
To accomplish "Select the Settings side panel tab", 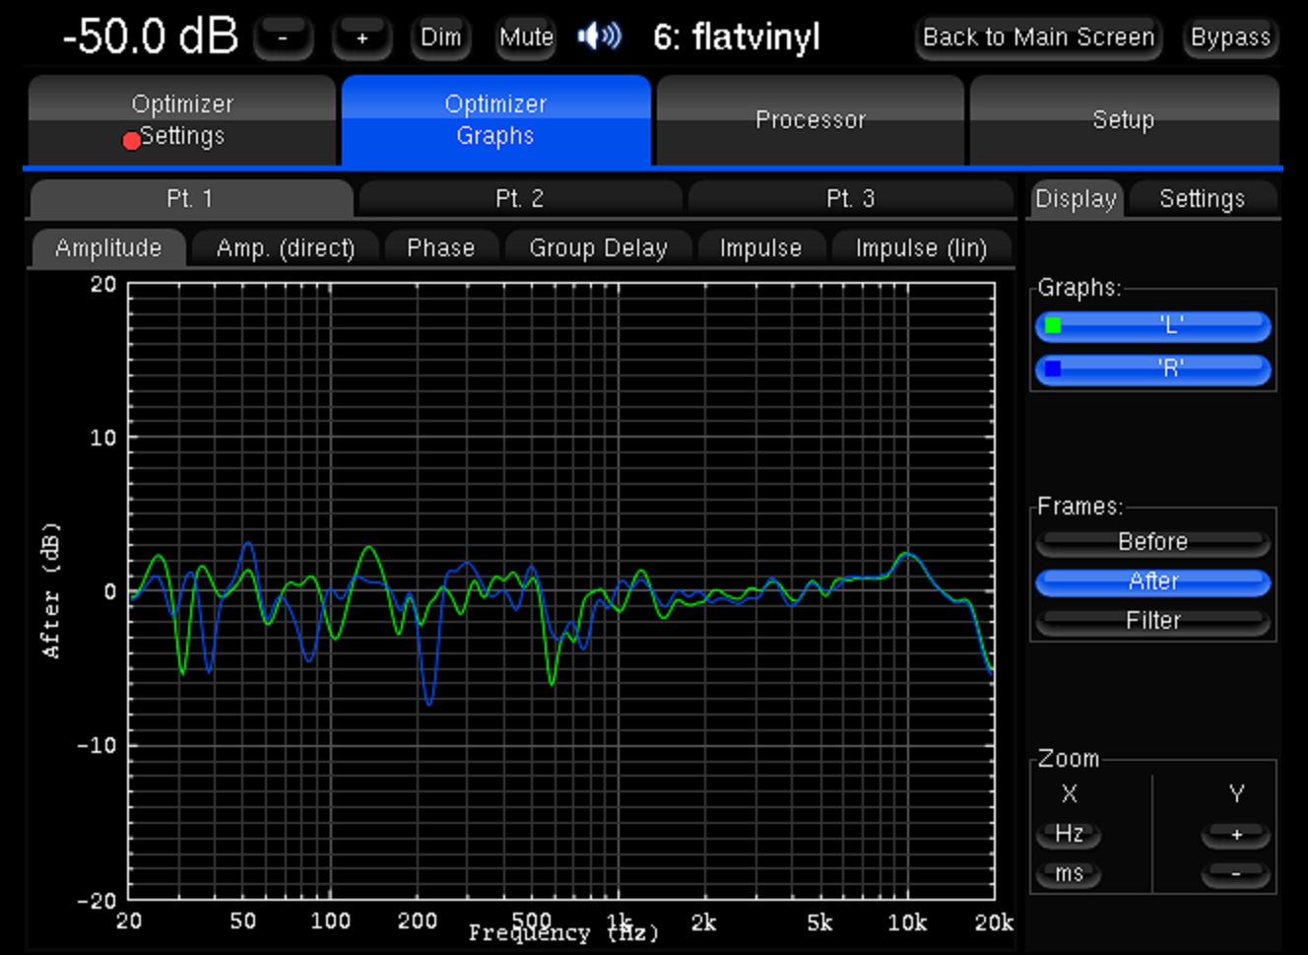I will 1203,198.
